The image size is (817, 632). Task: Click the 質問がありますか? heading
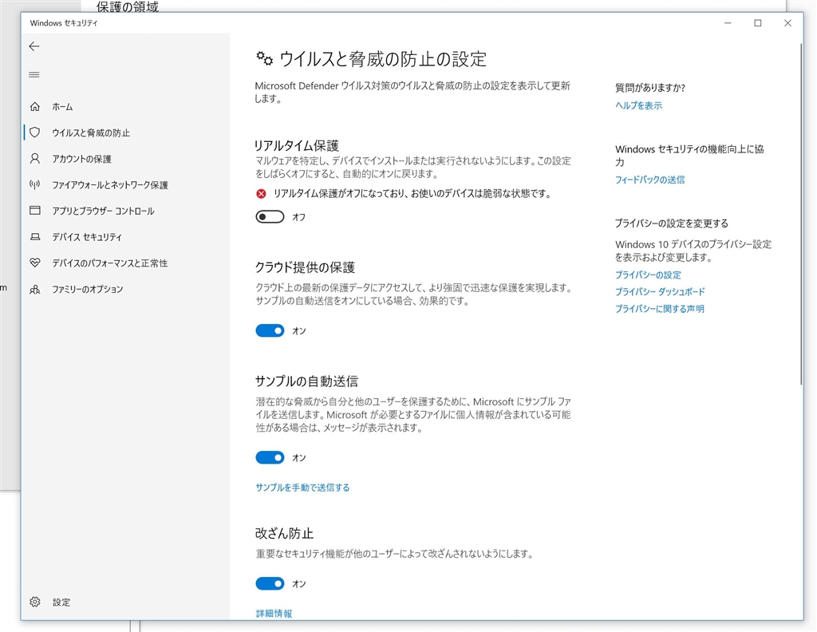pyautogui.click(x=649, y=88)
